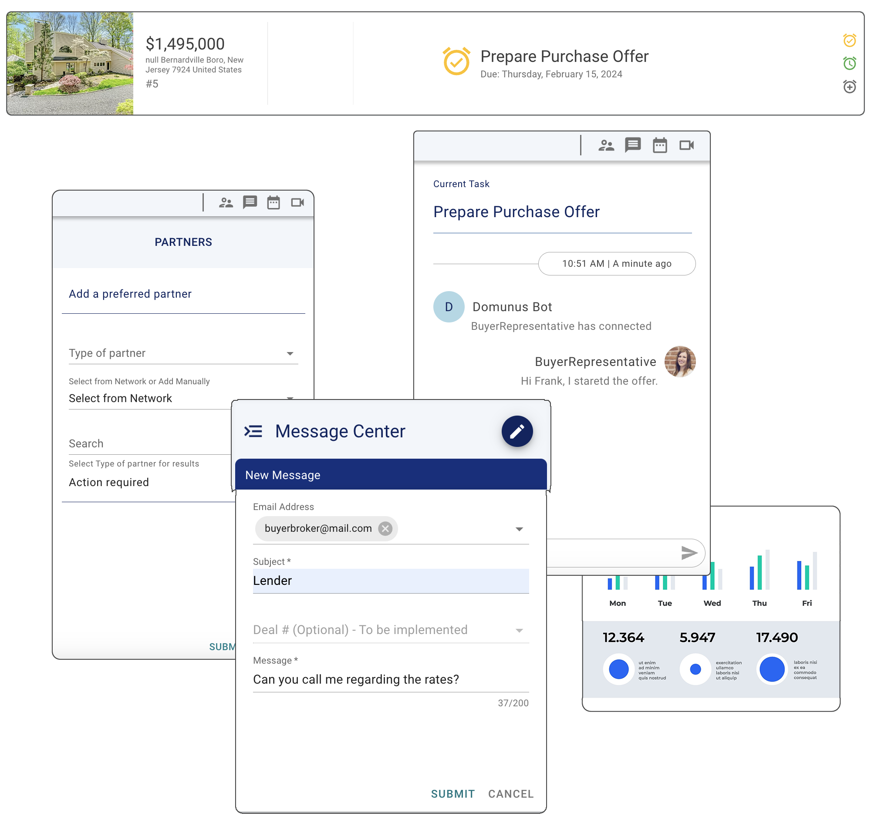This screenshot has width=871, height=829.
Task: Toggle the Message Center menu collapse icon
Action: point(253,431)
